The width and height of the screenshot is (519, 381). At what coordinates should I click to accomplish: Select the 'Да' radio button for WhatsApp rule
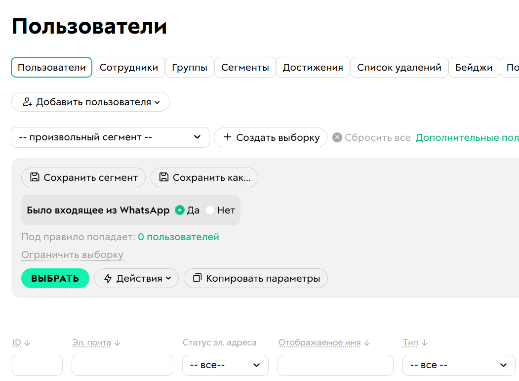[x=180, y=210]
